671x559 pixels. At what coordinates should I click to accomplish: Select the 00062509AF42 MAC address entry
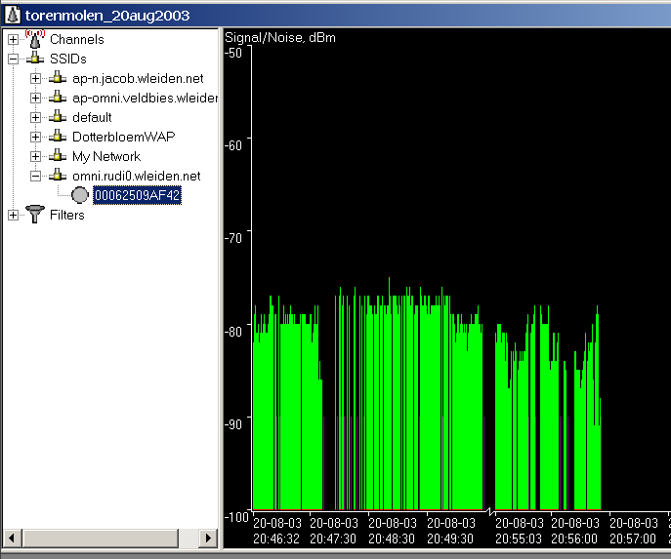(x=137, y=195)
